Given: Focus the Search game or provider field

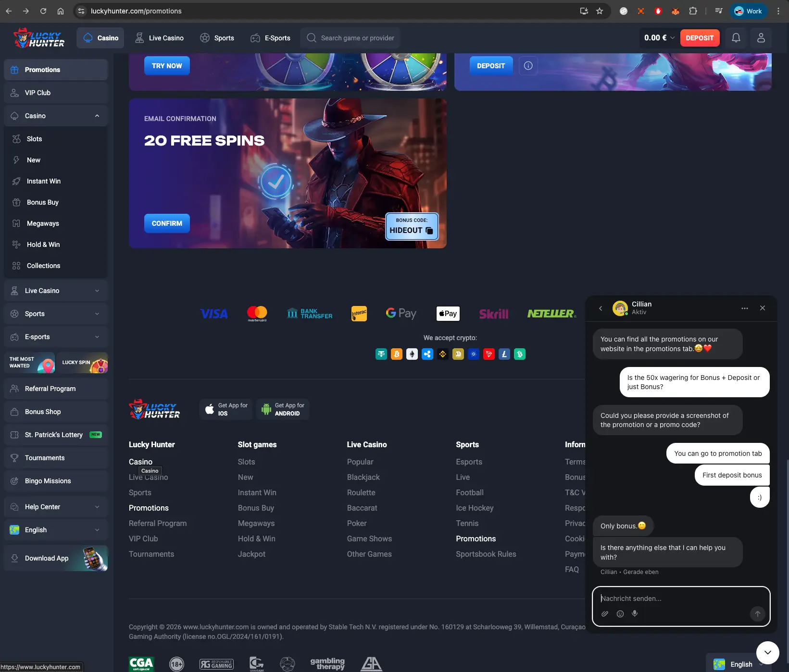Looking at the screenshot, I should tap(350, 38).
